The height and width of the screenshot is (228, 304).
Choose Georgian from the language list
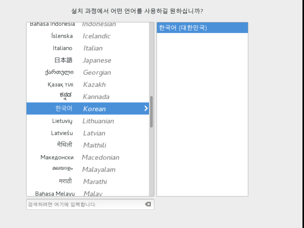[x=88, y=72]
